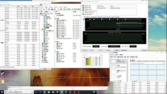This screenshot has height=94, width=167.
Task: Open Microsoft Edge from the taskbar
Action: pos(40,92)
